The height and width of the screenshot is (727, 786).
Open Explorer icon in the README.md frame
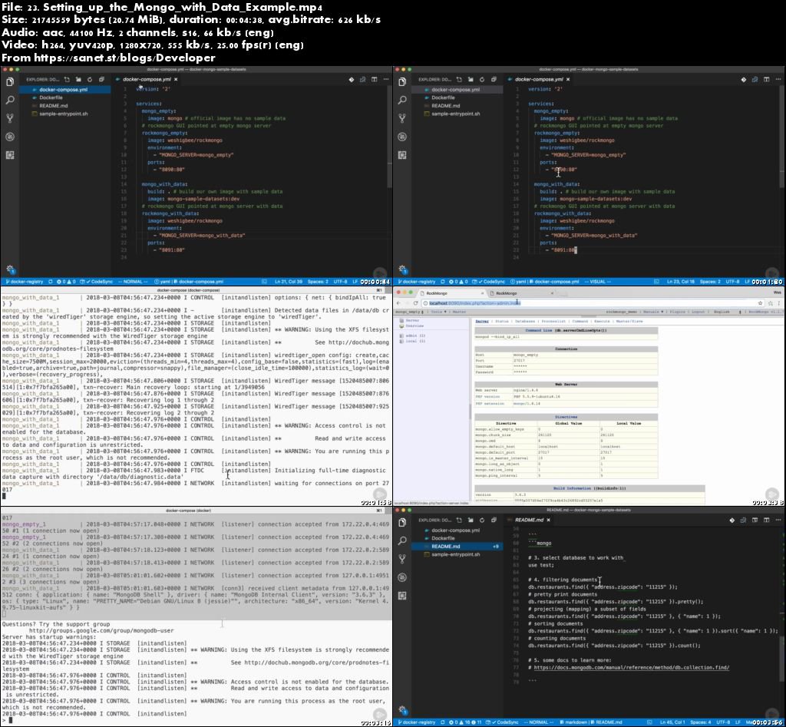point(402,523)
